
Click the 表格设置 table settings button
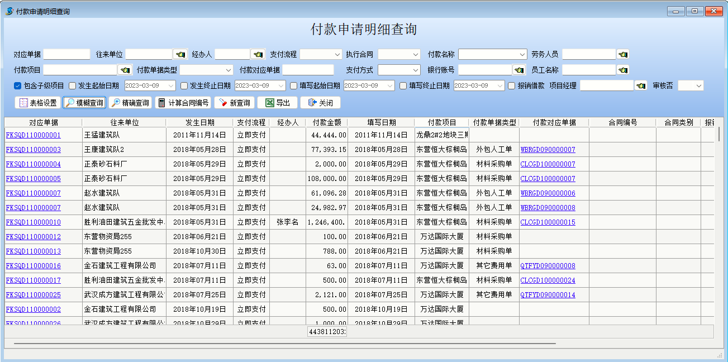click(37, 103)
